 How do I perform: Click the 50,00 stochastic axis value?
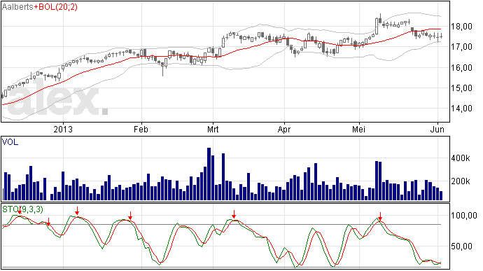[x=462, y=246]
